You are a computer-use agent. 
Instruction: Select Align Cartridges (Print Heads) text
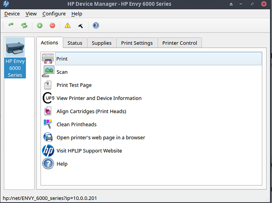pos(92,111)
